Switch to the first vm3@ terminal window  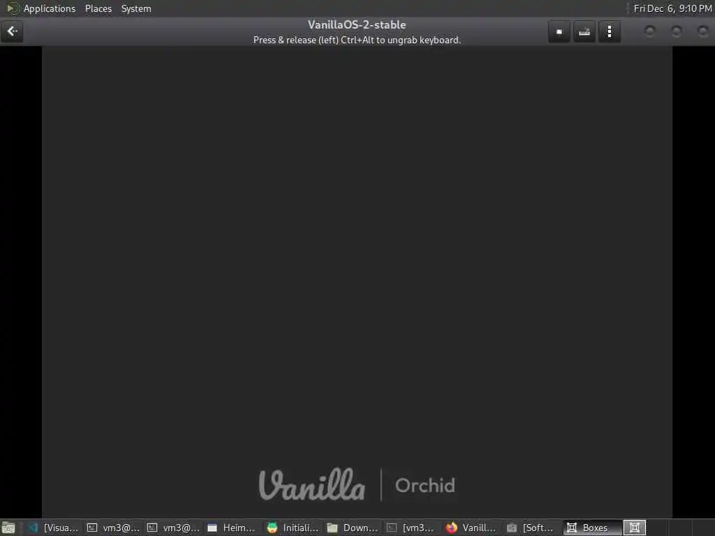click(x=113, y=528)
